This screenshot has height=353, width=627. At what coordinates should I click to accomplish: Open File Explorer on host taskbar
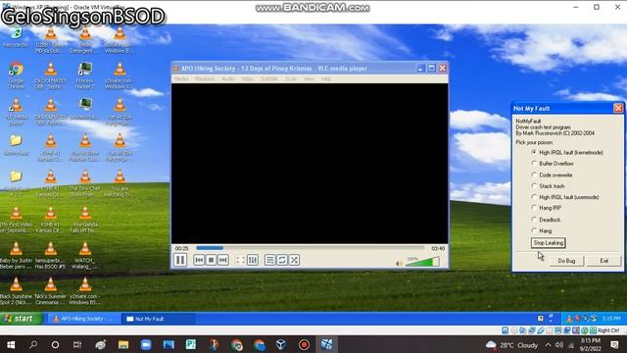click(x=123, y=344)
